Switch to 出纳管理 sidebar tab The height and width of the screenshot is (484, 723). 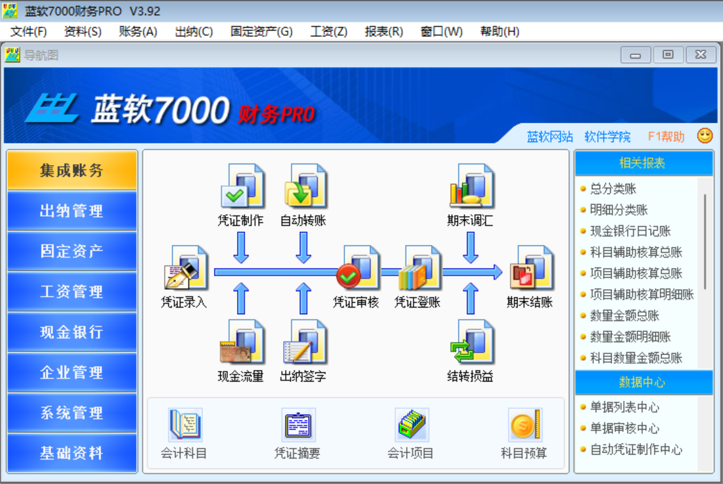click(72, 211)
